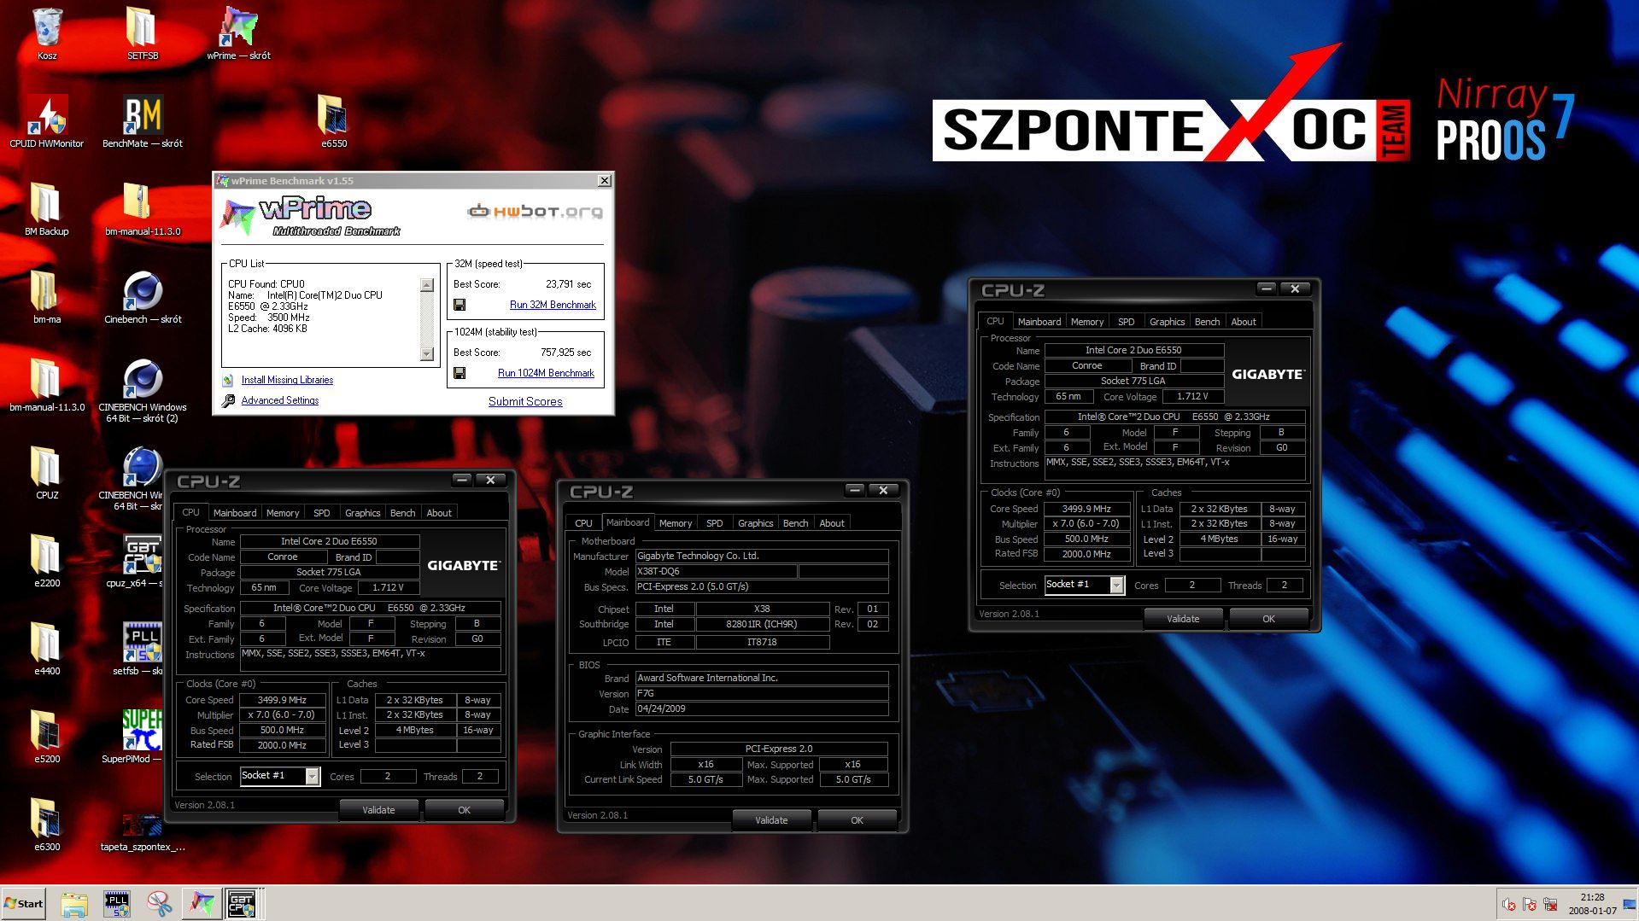Click the save icon beside Run 1024M Benchmark

460,373
